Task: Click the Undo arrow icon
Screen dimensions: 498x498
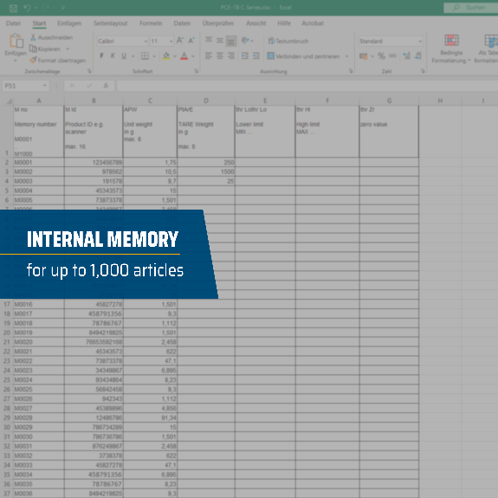Action: pyautogui.click(x=27, y=8)
